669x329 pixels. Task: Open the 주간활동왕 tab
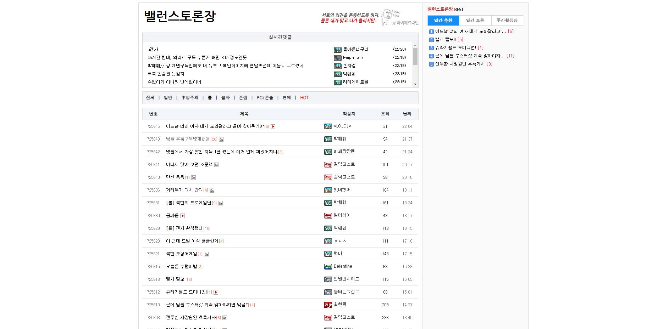tap(507, 21)
